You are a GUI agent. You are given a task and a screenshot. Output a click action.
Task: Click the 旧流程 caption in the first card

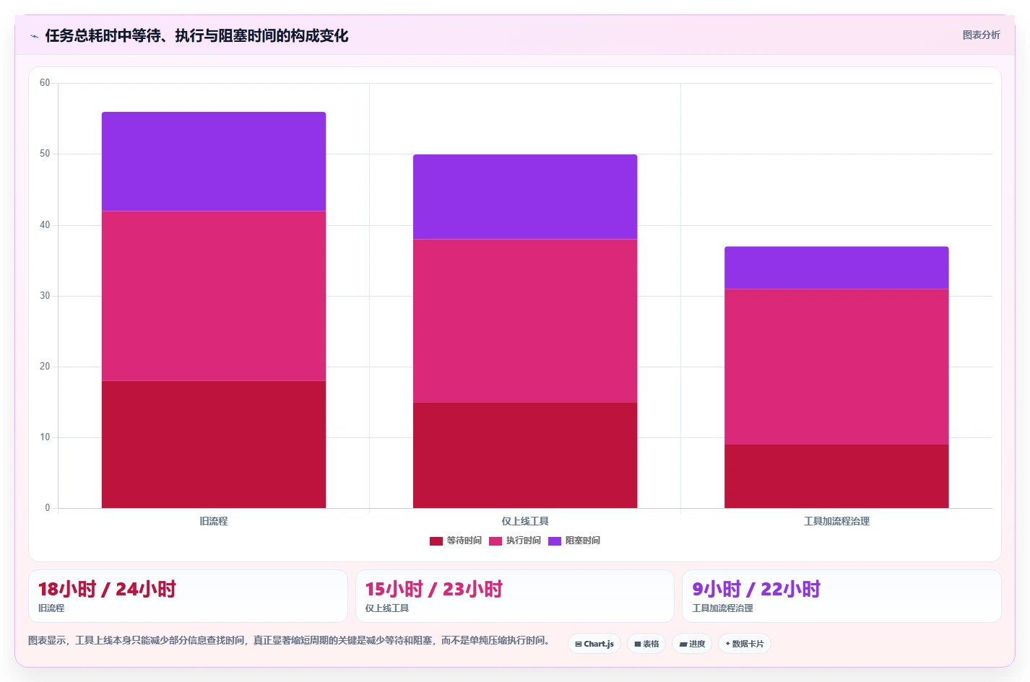(51, 608)
